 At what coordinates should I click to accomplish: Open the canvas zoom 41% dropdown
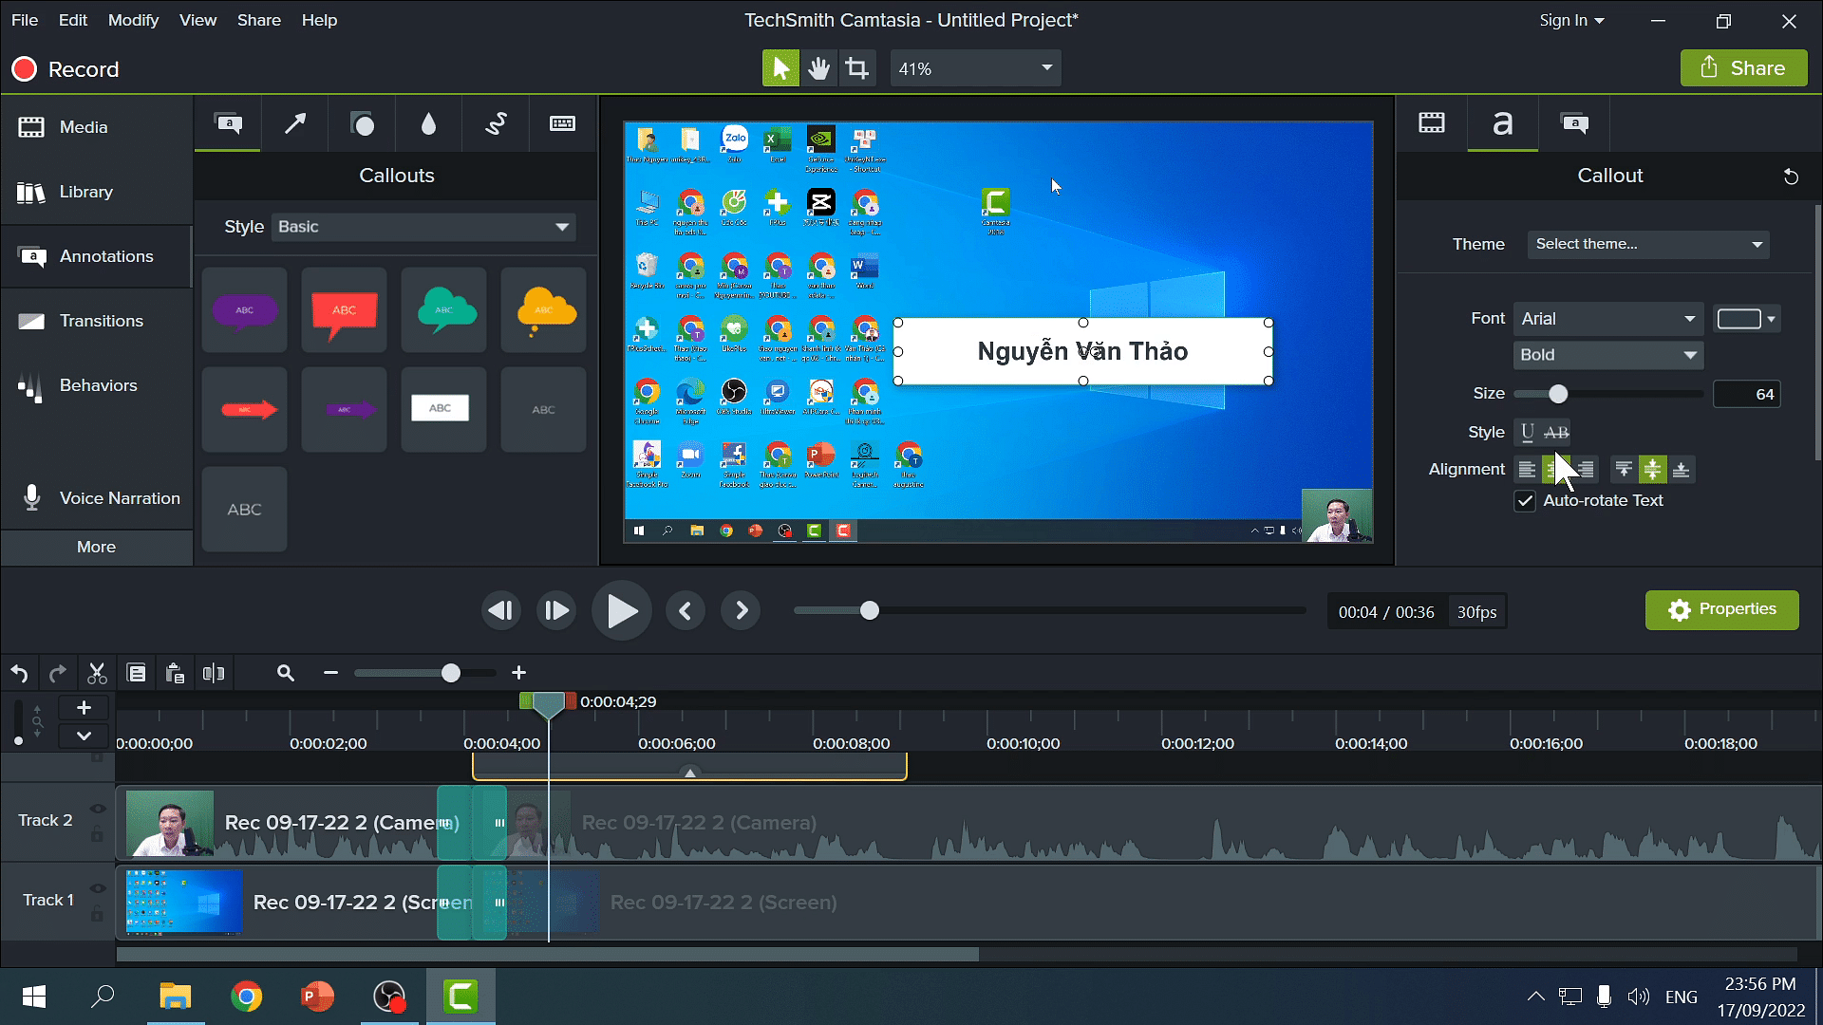pyautogui.click(x=975, y=68)
